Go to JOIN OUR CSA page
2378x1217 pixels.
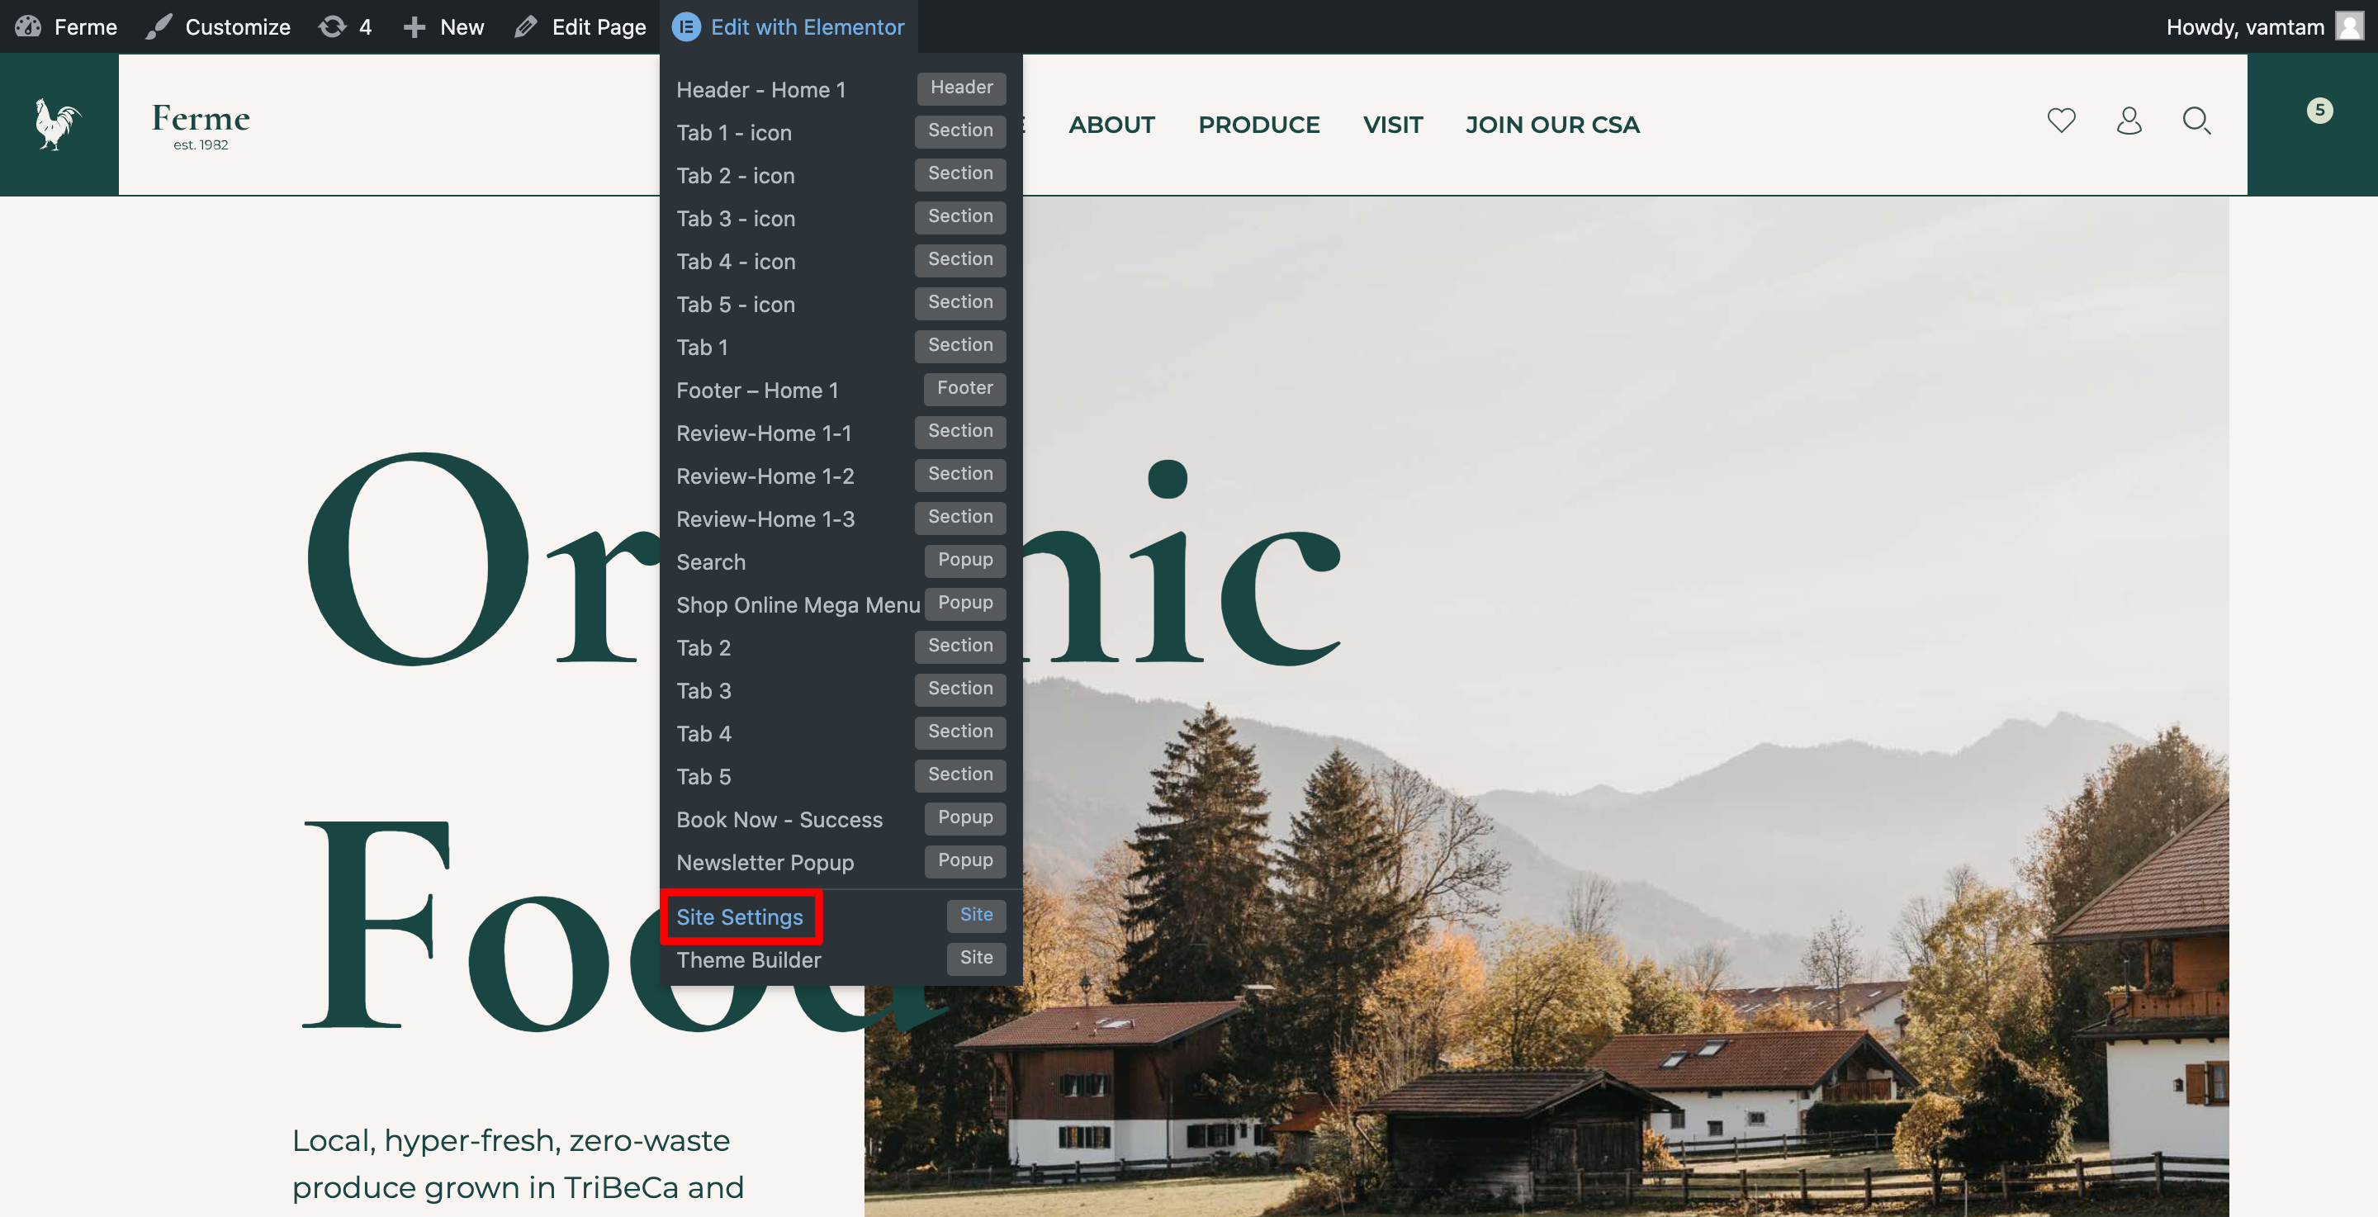(x=1551, y=125)
